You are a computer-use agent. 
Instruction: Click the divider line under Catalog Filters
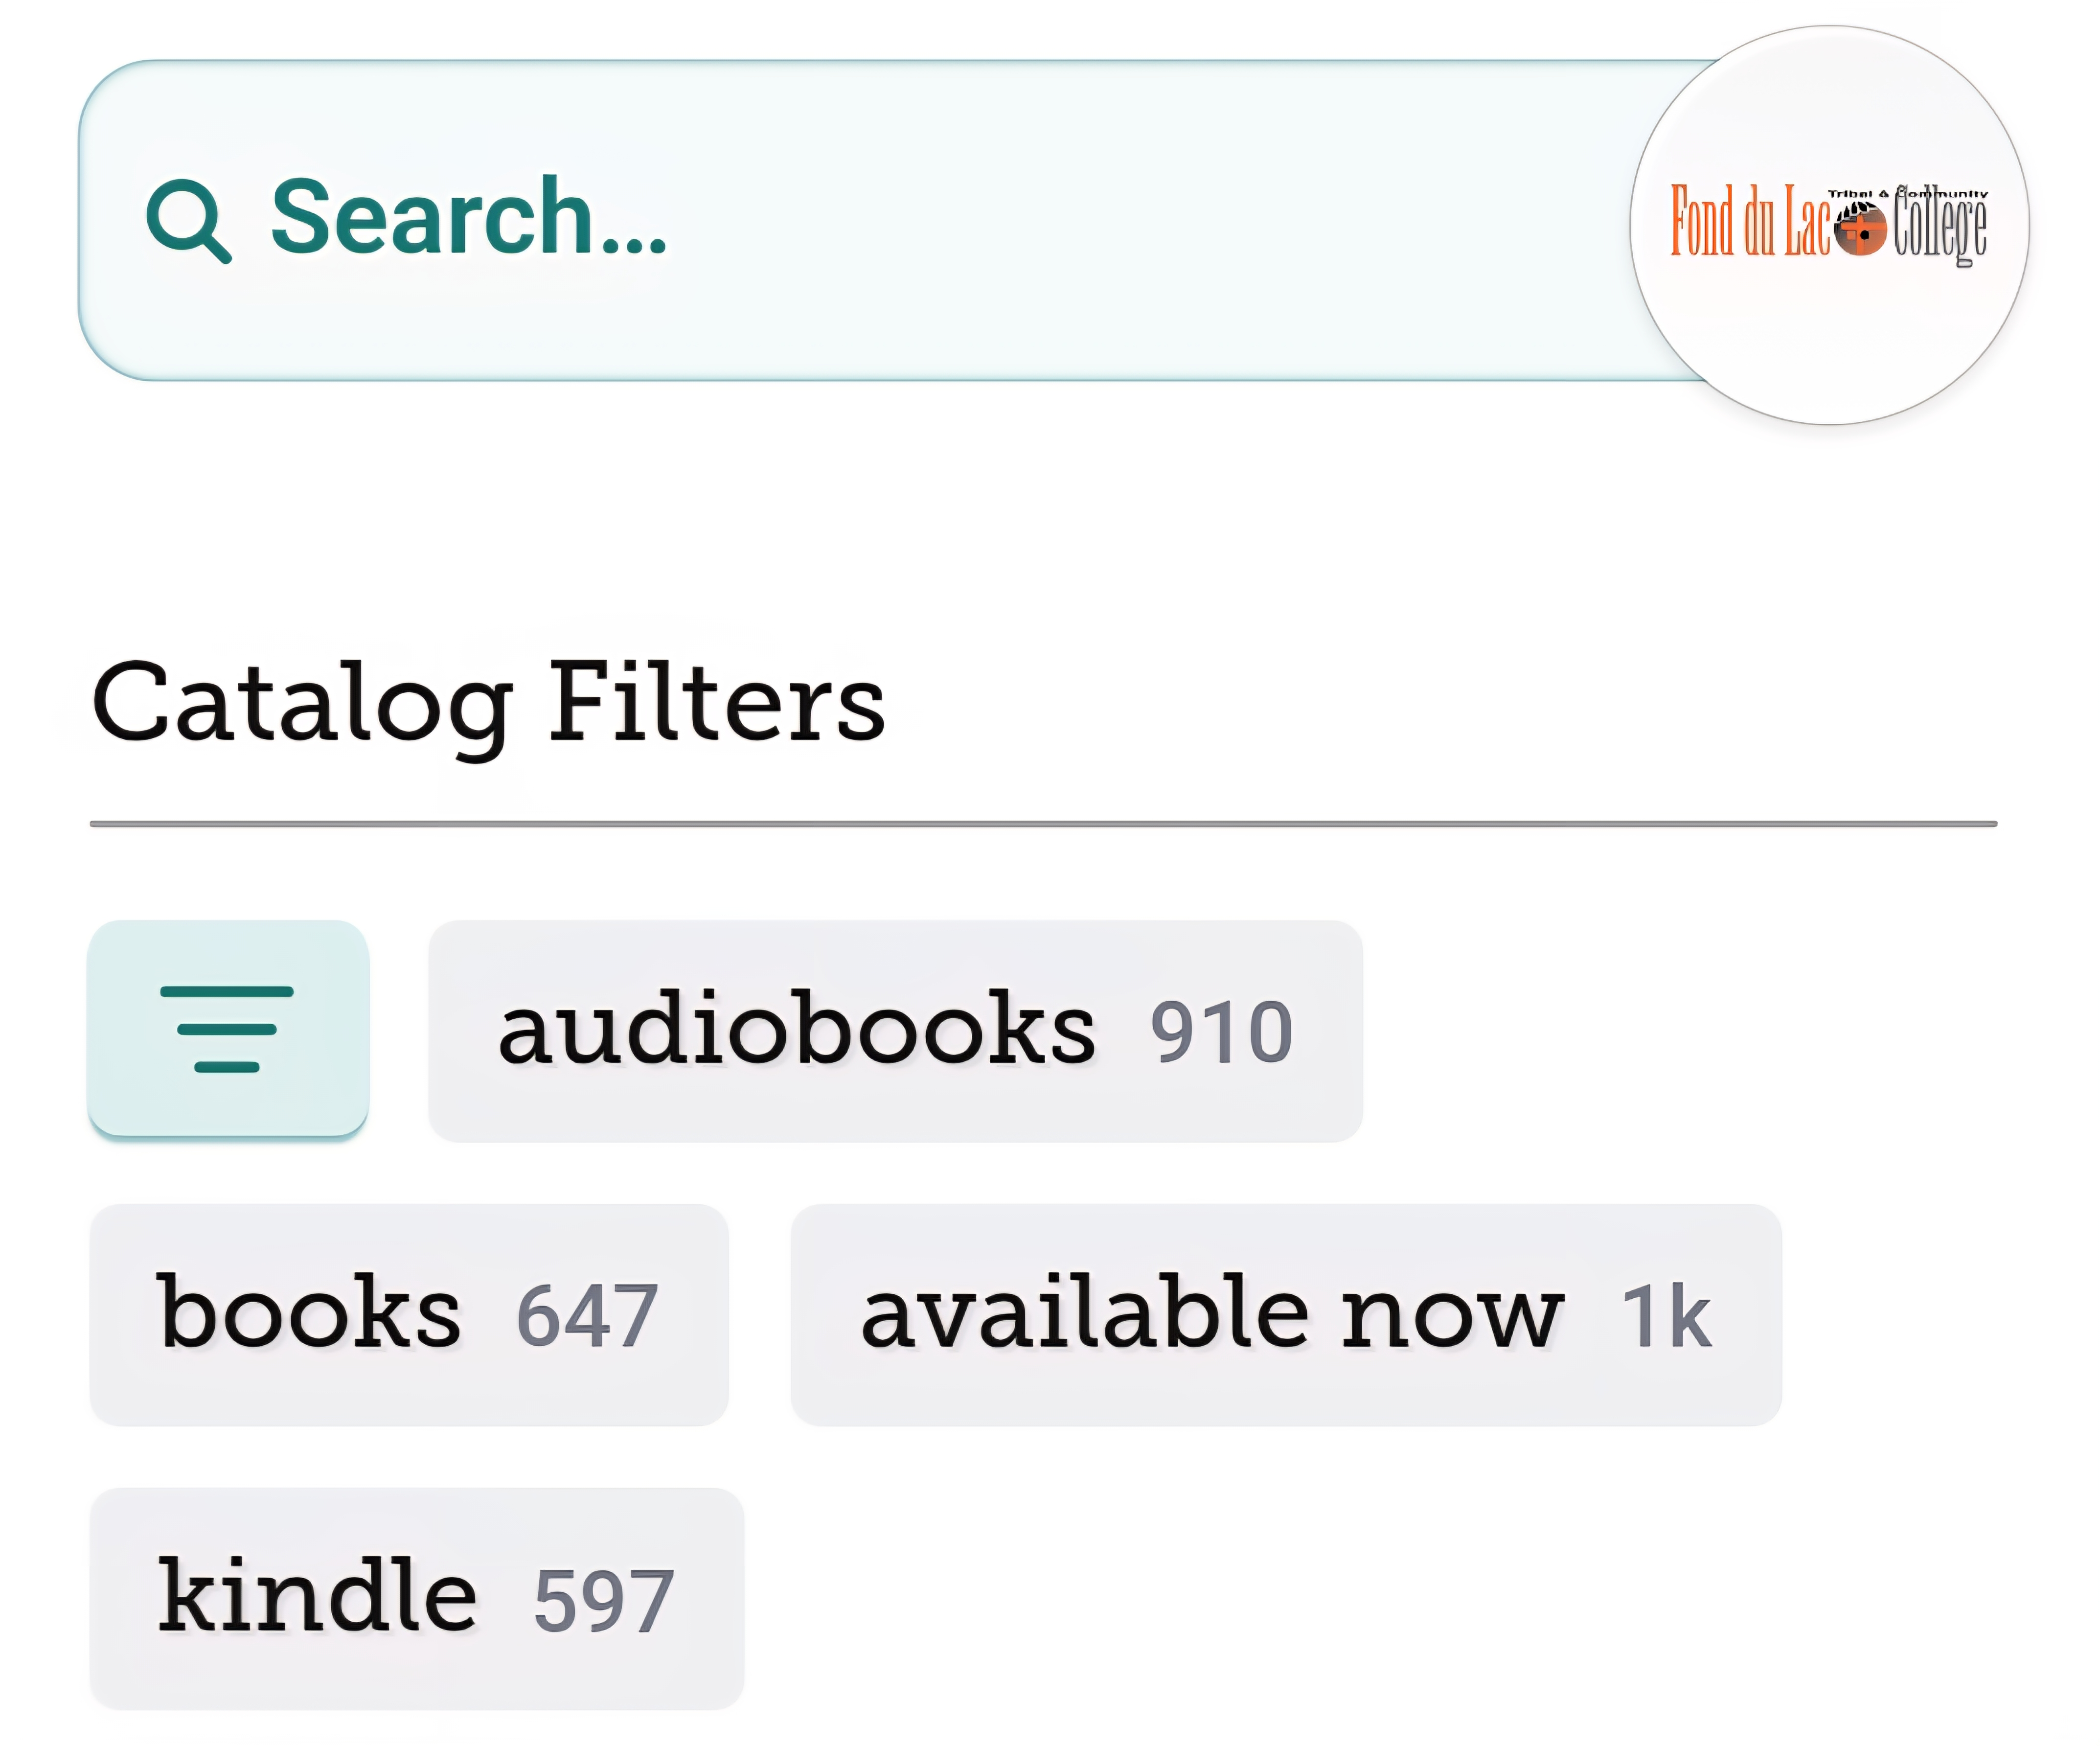[1043, 824]
